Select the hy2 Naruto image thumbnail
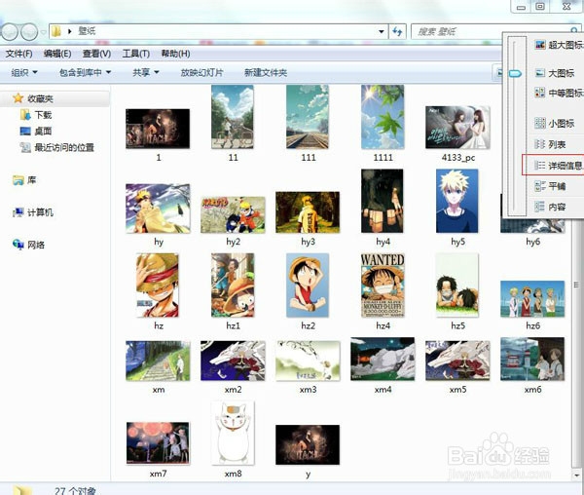Viewport: 584px width, 495px height. click(233, 215)
